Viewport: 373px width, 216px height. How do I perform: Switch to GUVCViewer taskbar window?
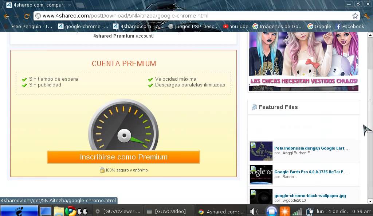118,211
